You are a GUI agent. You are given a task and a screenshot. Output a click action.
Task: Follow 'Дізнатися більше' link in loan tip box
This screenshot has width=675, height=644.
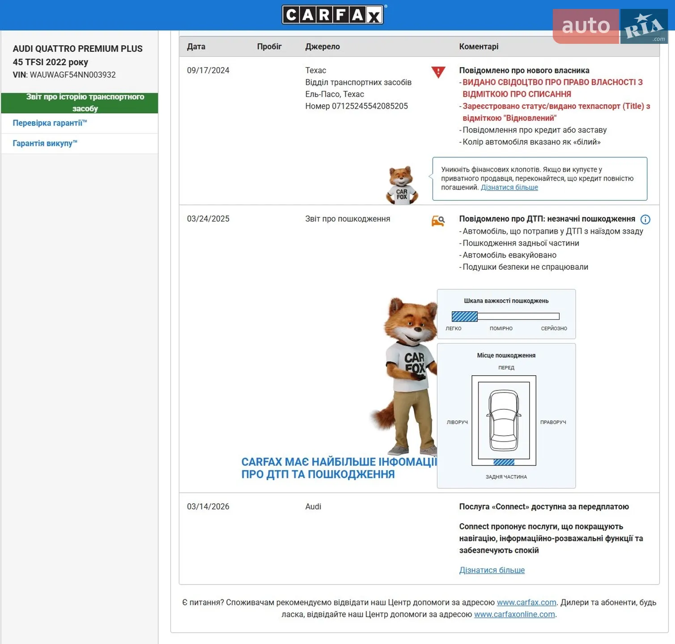click(x=509, y=187)
